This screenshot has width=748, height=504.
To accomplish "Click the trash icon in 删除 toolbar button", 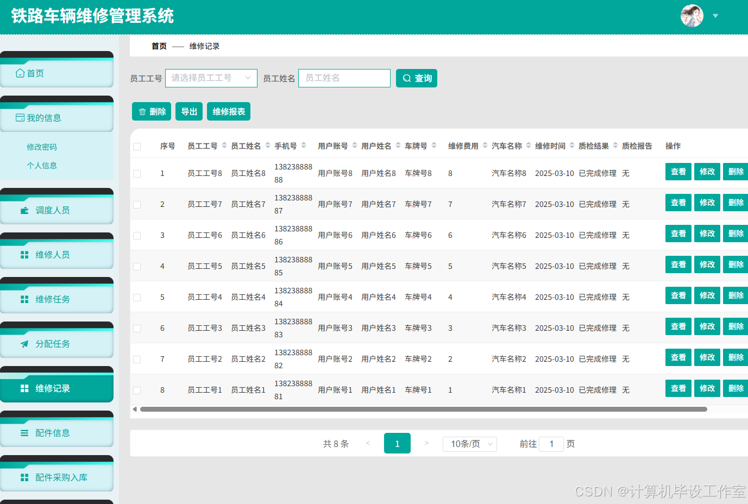I will click(142, 112).
